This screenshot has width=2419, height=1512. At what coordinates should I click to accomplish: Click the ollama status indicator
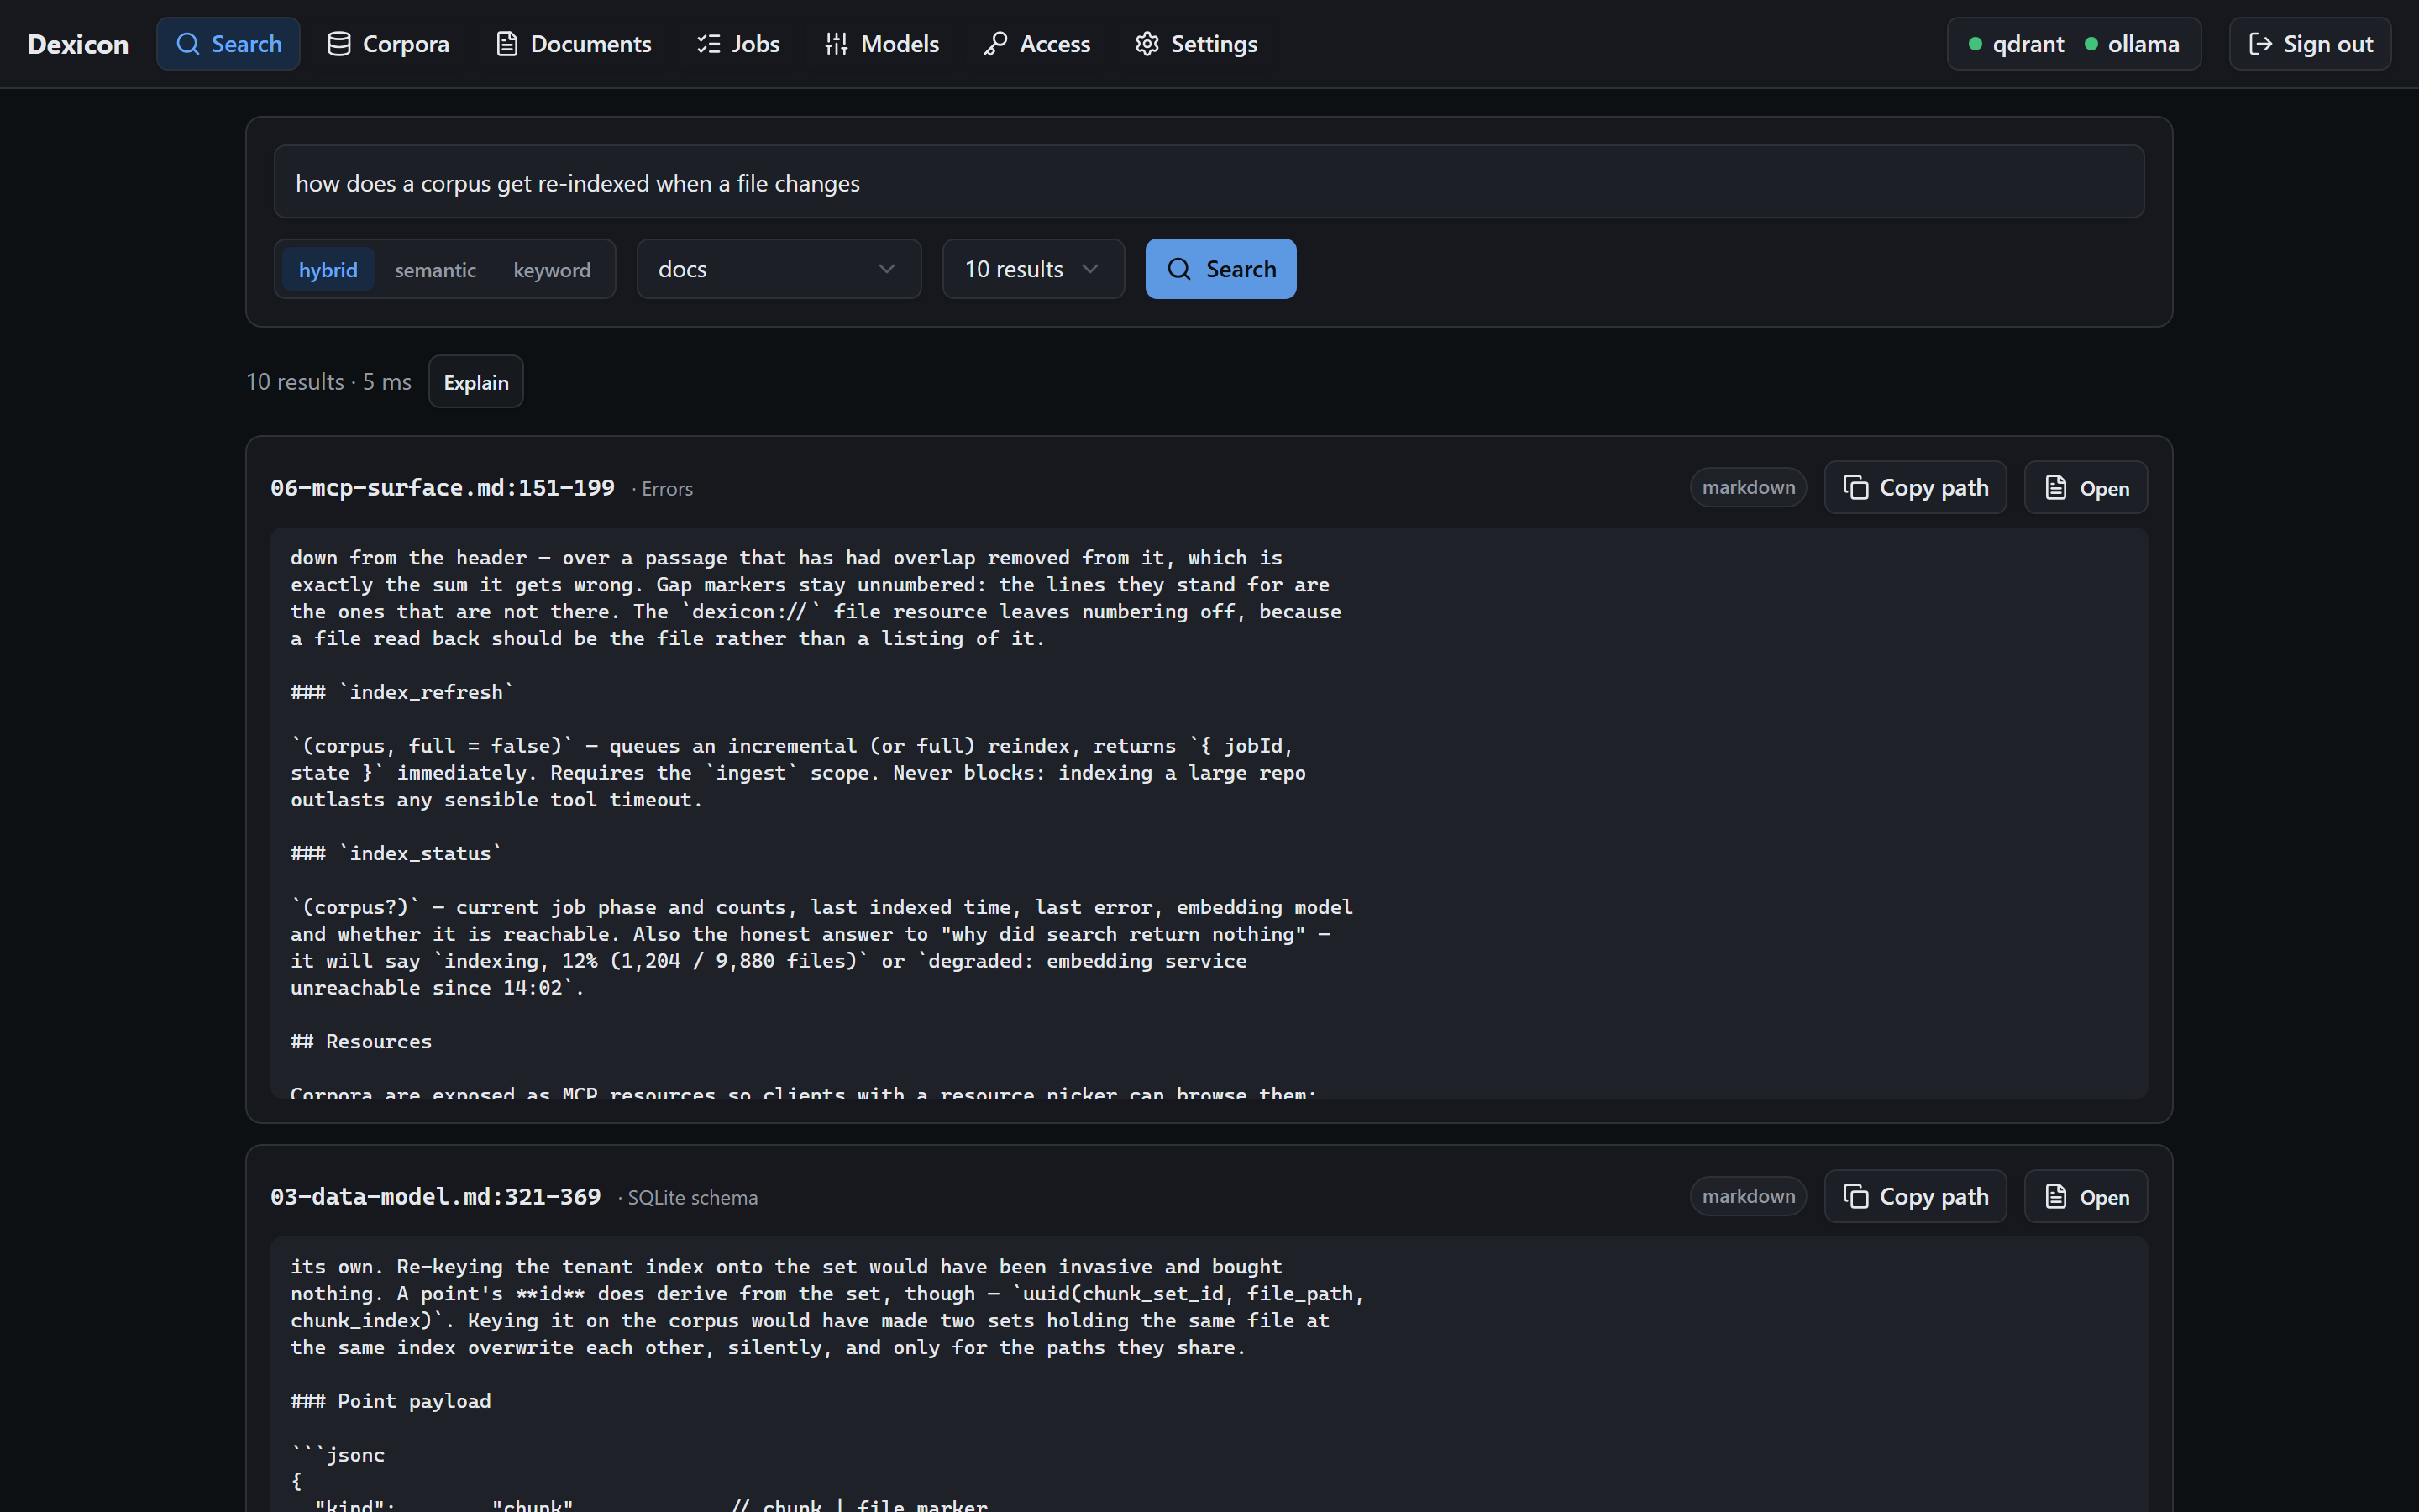point(2132,44)
